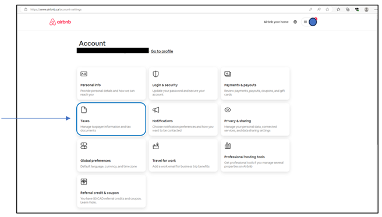Image resolution: width=382 pixels, height=217 pixels.
Task: Open the browser profile icon
Action: coord(366,9)
